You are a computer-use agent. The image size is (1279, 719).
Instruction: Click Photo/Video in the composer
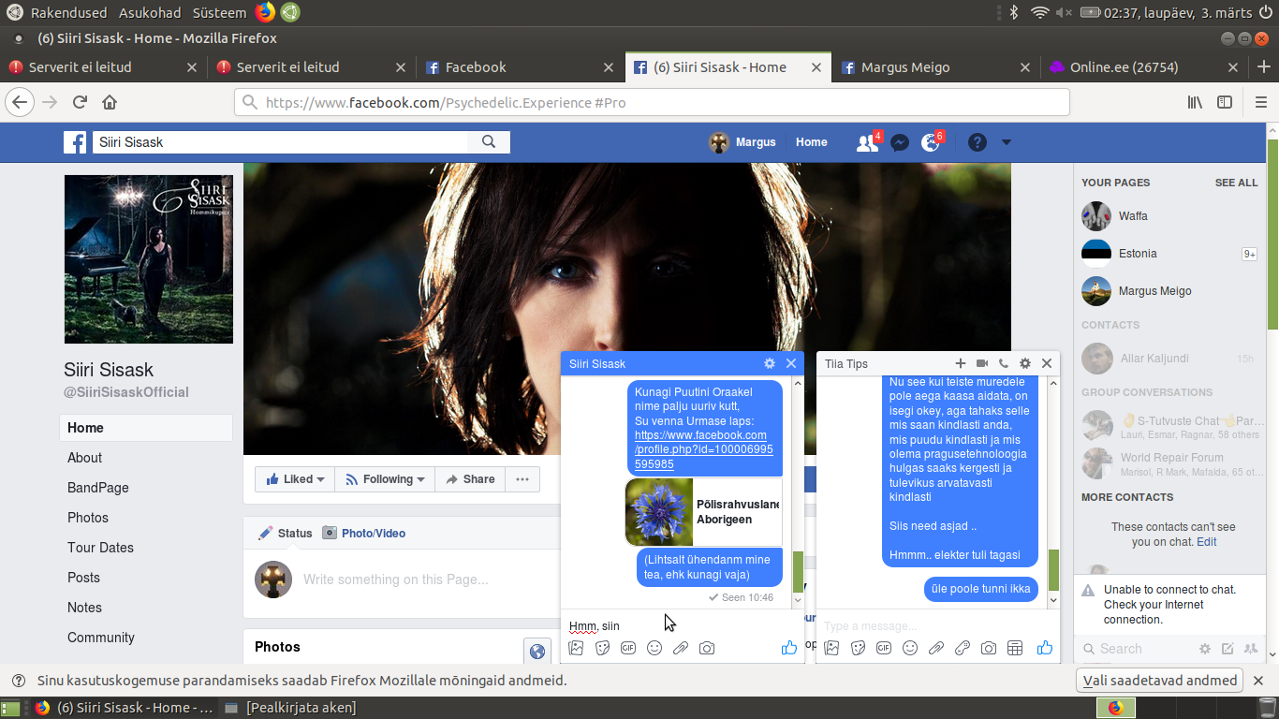tap(363, 534)
